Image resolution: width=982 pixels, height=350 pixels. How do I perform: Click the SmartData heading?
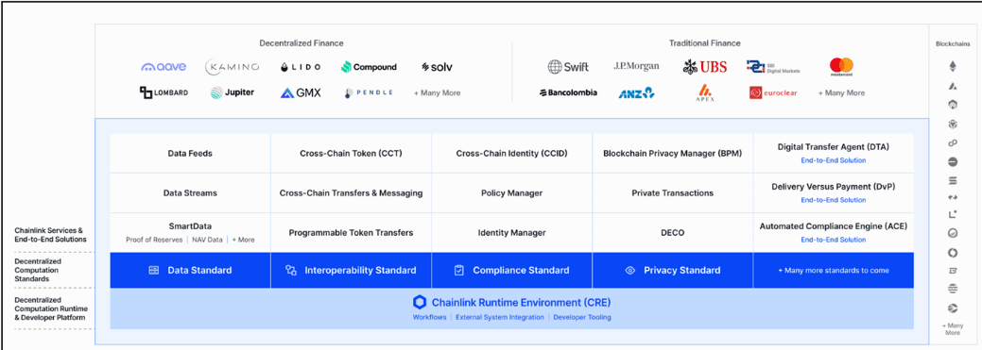pyautogui.click(x=190, y=226)
